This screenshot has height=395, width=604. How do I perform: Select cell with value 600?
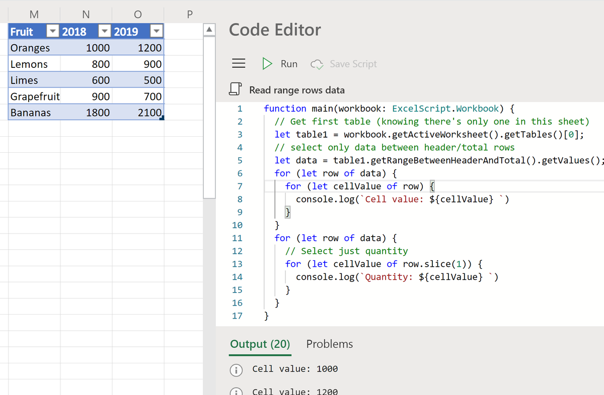86,80
